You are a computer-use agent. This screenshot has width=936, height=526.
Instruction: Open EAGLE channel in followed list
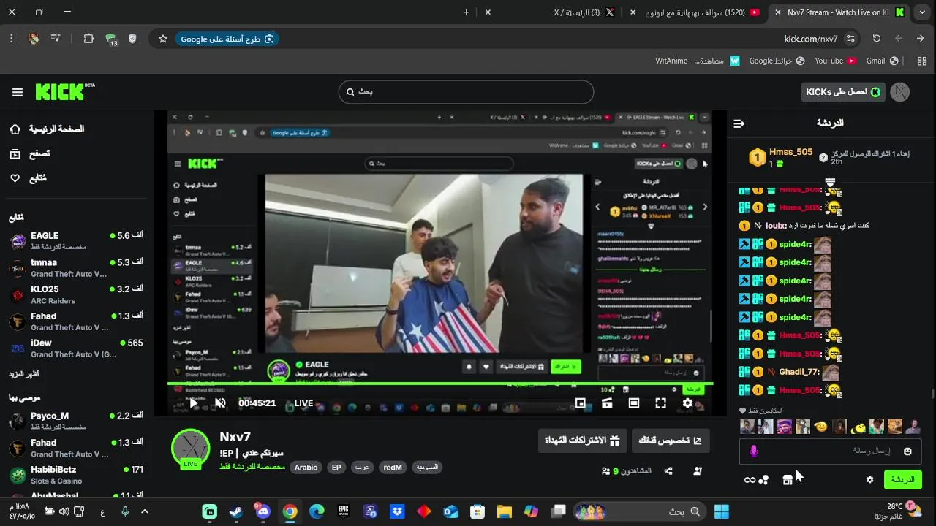76,241
